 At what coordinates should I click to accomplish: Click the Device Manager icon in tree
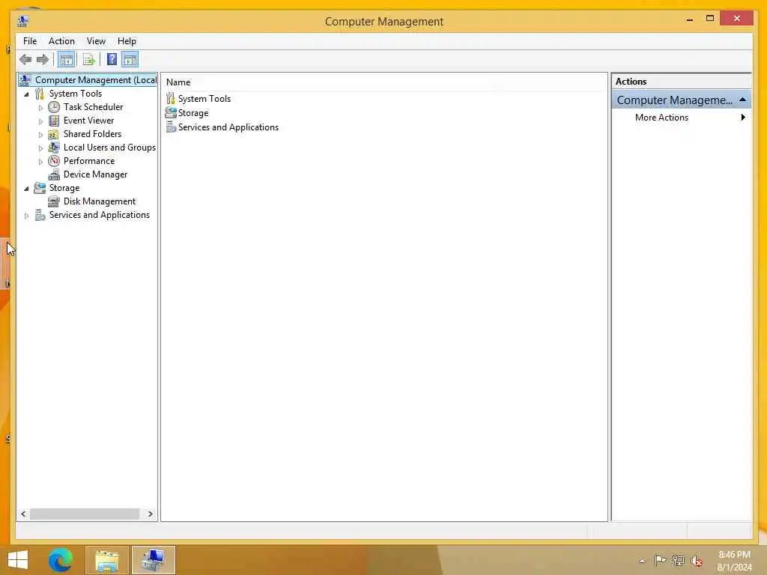click(x=54, y=174)
